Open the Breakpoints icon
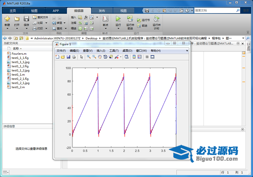The image size is (253, 177). pyautogui.click(x=105, y=19)
